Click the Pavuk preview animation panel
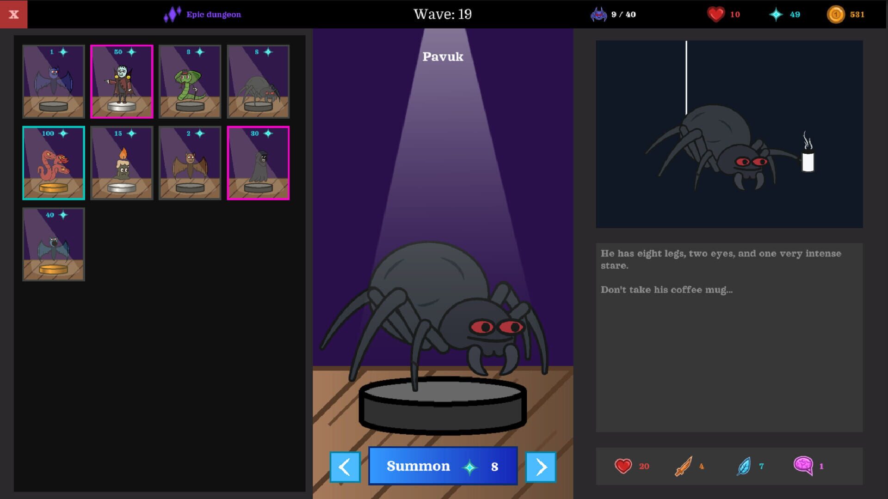Image resolution: width=888 pixels, height=499 pixels. (x=729, y=134)
